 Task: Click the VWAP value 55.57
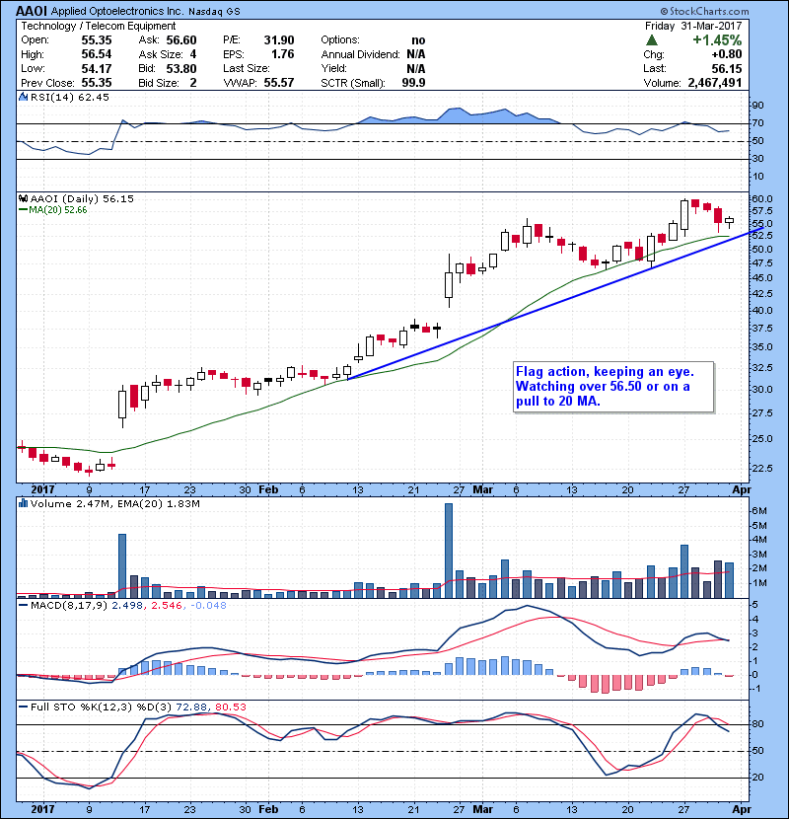coord(279,83)
